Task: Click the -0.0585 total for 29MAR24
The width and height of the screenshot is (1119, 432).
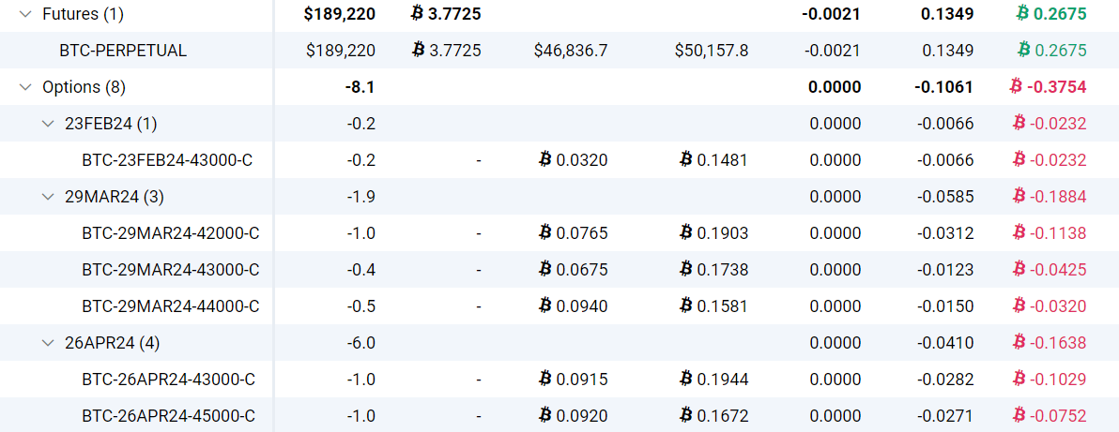Action: [945, 197]
